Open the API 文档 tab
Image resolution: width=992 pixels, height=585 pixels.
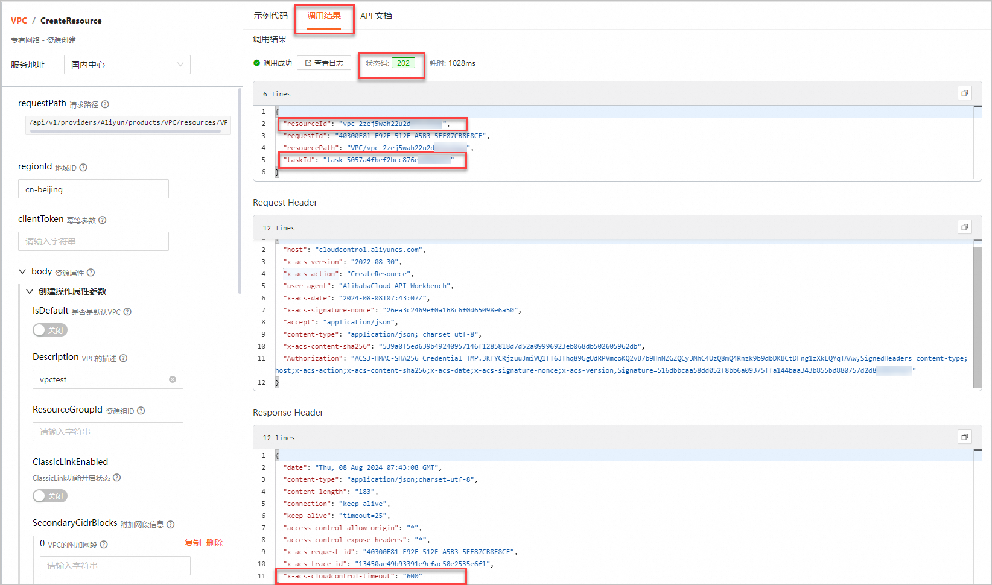(377, 16)
